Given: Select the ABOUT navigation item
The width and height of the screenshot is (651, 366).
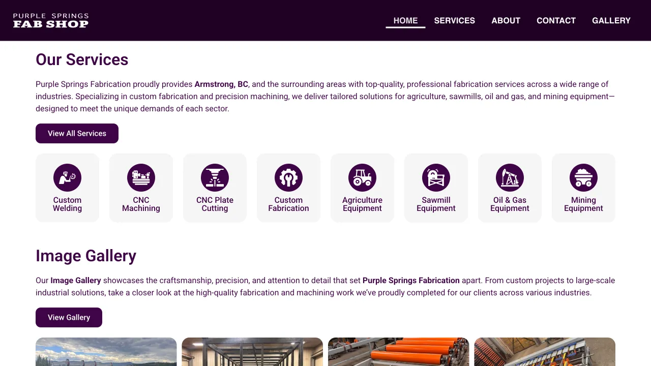Looking at the screenshot, I should [x=506, y=20].
